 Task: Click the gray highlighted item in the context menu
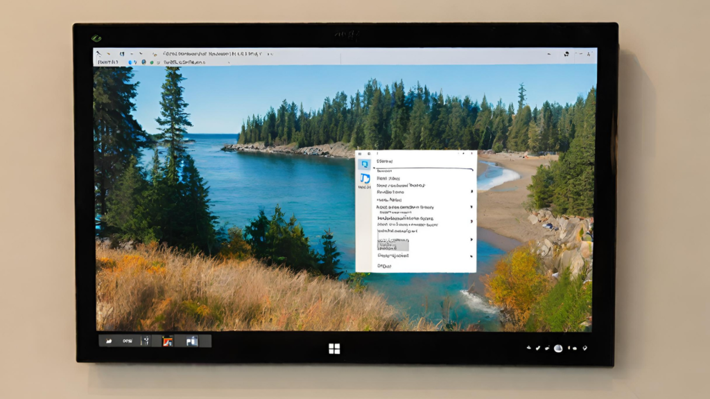pos(392,242)
